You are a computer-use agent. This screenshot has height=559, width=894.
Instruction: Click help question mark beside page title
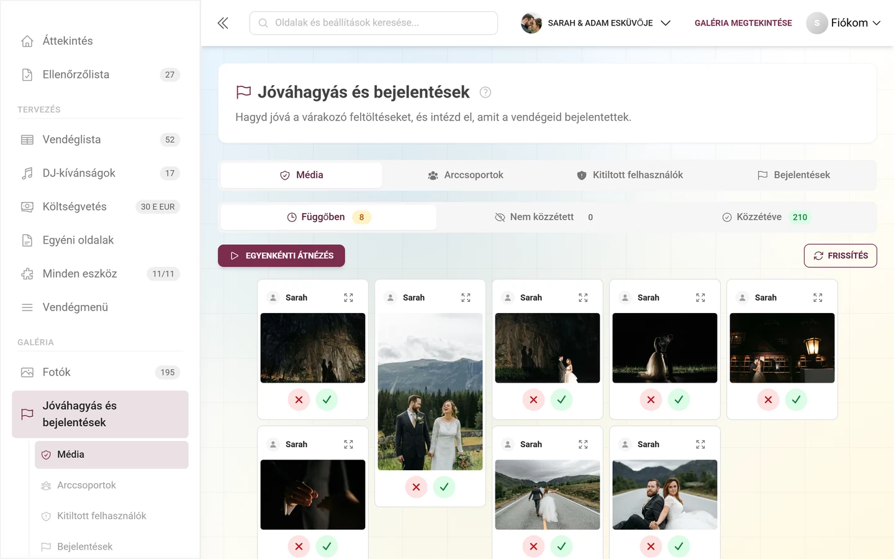[485, 93]
